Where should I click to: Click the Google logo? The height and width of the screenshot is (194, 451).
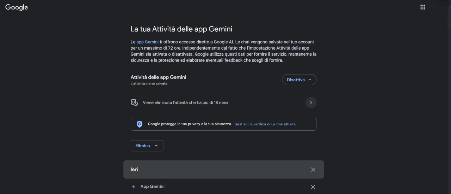tap(17, 7)
